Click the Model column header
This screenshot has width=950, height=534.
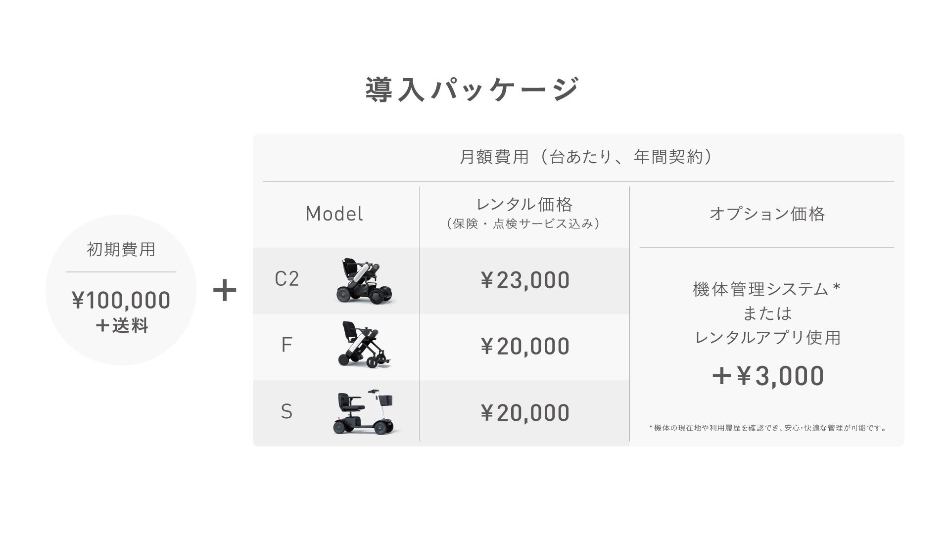click(x=334, y=214)
